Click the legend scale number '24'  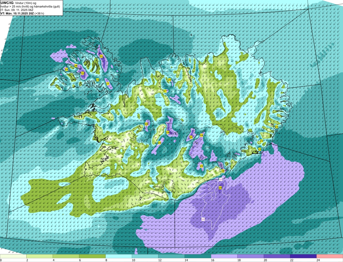318,260
